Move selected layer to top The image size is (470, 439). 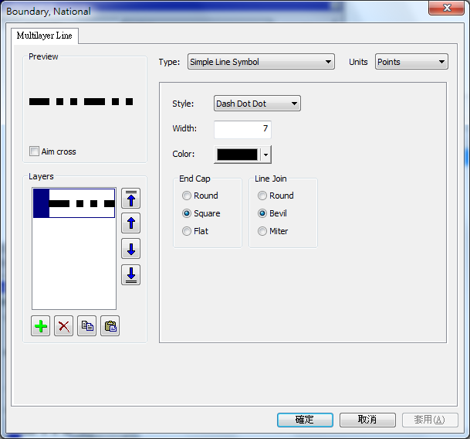[130, 198]
